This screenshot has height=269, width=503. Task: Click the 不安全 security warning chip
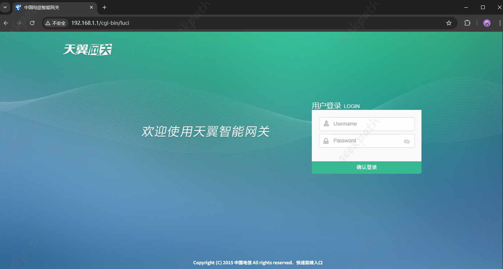pos(56,23)
